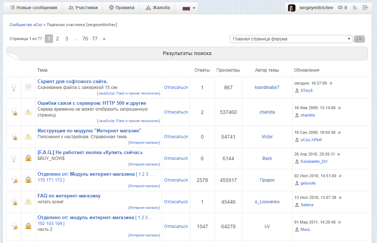Open the 'Сообщество uCoz' breadcrumb link
377x243 pixels.
click(26, 25)
